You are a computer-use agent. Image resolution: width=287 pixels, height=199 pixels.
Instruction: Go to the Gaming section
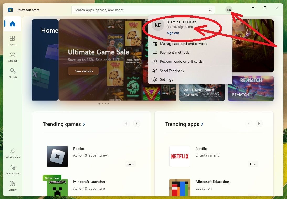point(12,57)
